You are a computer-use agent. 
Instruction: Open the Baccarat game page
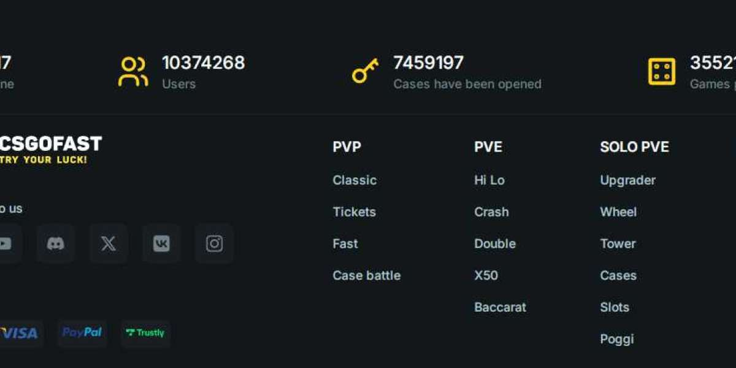coord(500,307)
